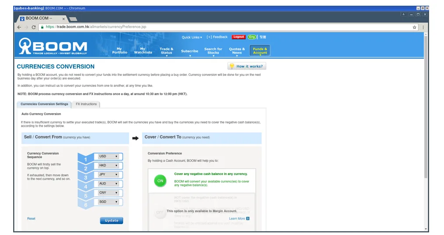The height and width of the screenshot is (235, 444).
Task: Open the Feedback link
Action: (217, 37)
